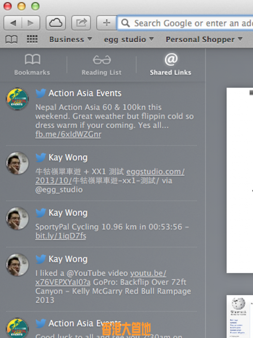
Task: Click Action Asia Events avatar on Nepal tweet
Action: [17, 99]
